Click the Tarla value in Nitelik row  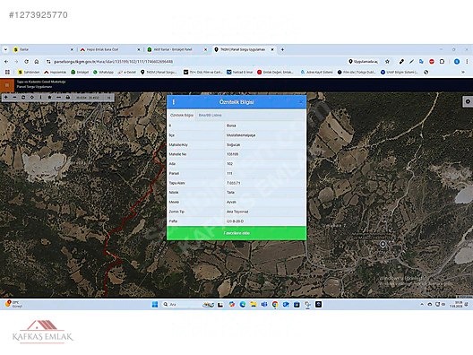[230, 193]
